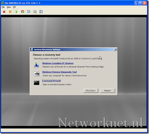Click the green Play (power on) icon

17,12
